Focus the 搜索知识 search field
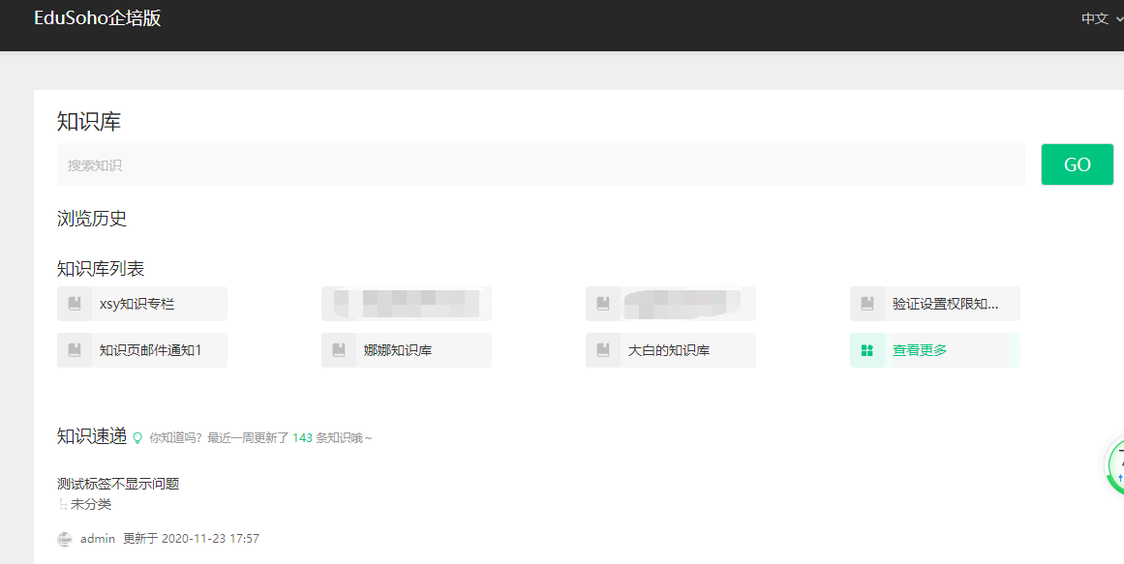The height and width of the screenshot is (564, 1124). [x=540, y=165]
